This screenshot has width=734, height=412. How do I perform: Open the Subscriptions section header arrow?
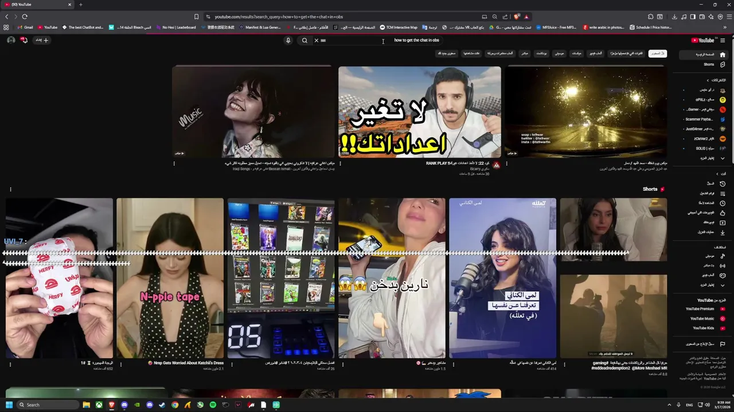708,80
